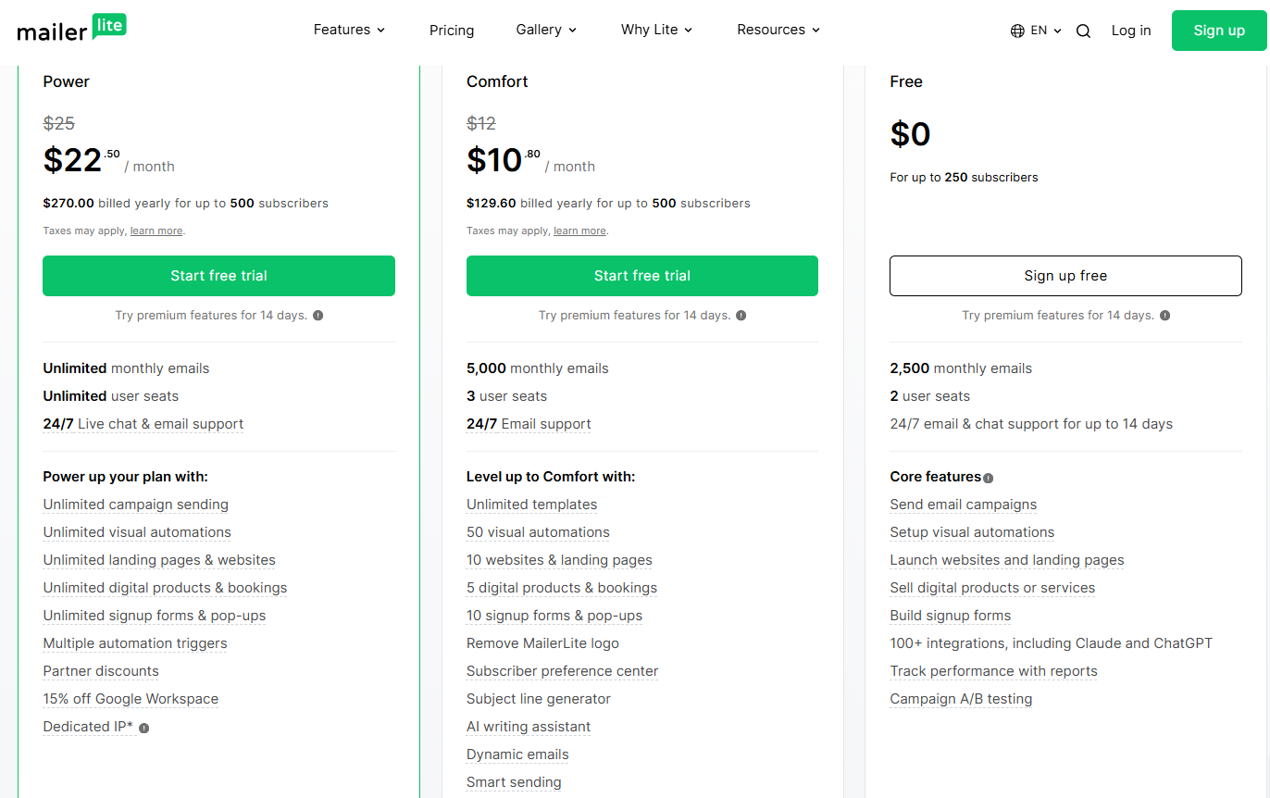Click Track performance with reports

(x=993, y=671)
